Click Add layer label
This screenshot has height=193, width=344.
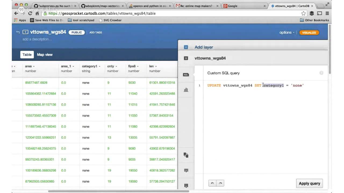(x=204, y=47)
